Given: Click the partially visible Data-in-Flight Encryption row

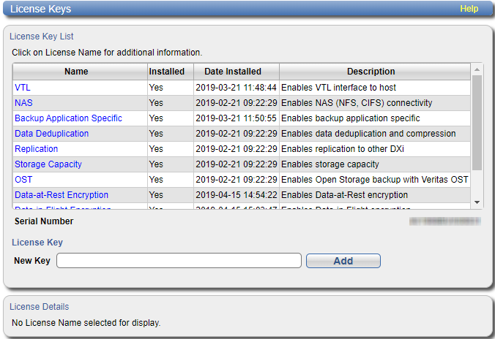Looking at the screenshot, I should coord(242,206).
